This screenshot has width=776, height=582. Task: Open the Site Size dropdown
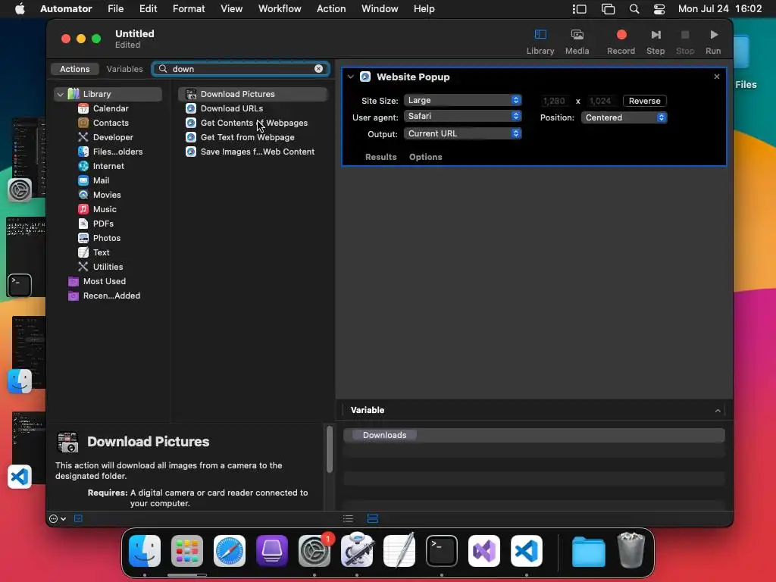[463, 100]
